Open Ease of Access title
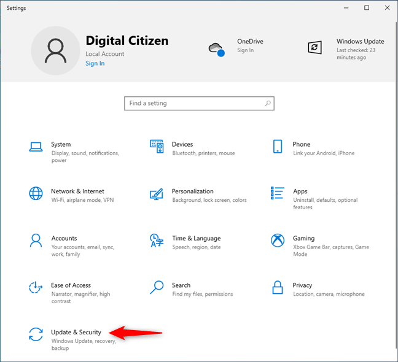Image resolution: width=398 pixels, height=362 pixels. click(x=71, y=285)
